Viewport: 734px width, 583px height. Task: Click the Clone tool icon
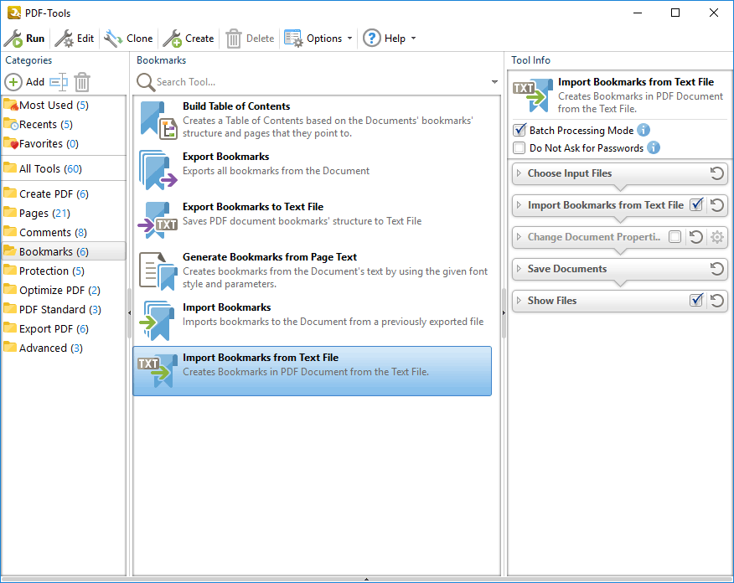[x=113, y=39]
